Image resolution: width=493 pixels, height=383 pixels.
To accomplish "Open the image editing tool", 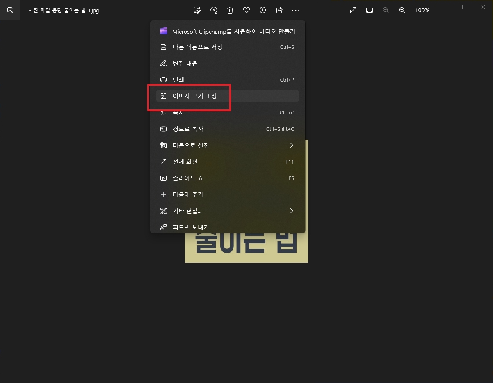I will 197,10.
